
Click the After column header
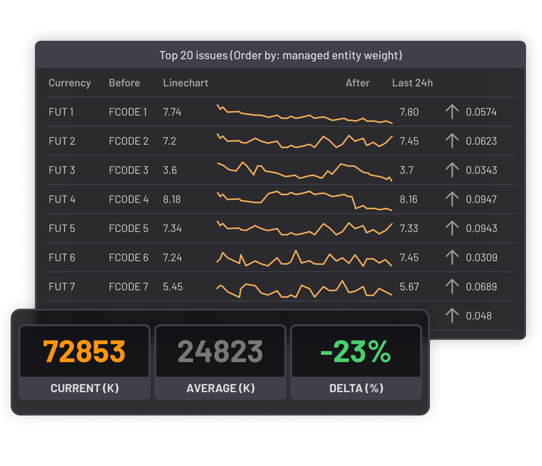(357, 83)
